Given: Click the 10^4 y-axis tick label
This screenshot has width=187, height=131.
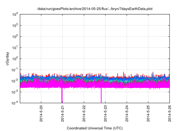Looking at the screenshot, I should [x=15, y=15].
